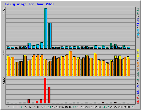Click the red kB bar for day 9

(41, 101)
